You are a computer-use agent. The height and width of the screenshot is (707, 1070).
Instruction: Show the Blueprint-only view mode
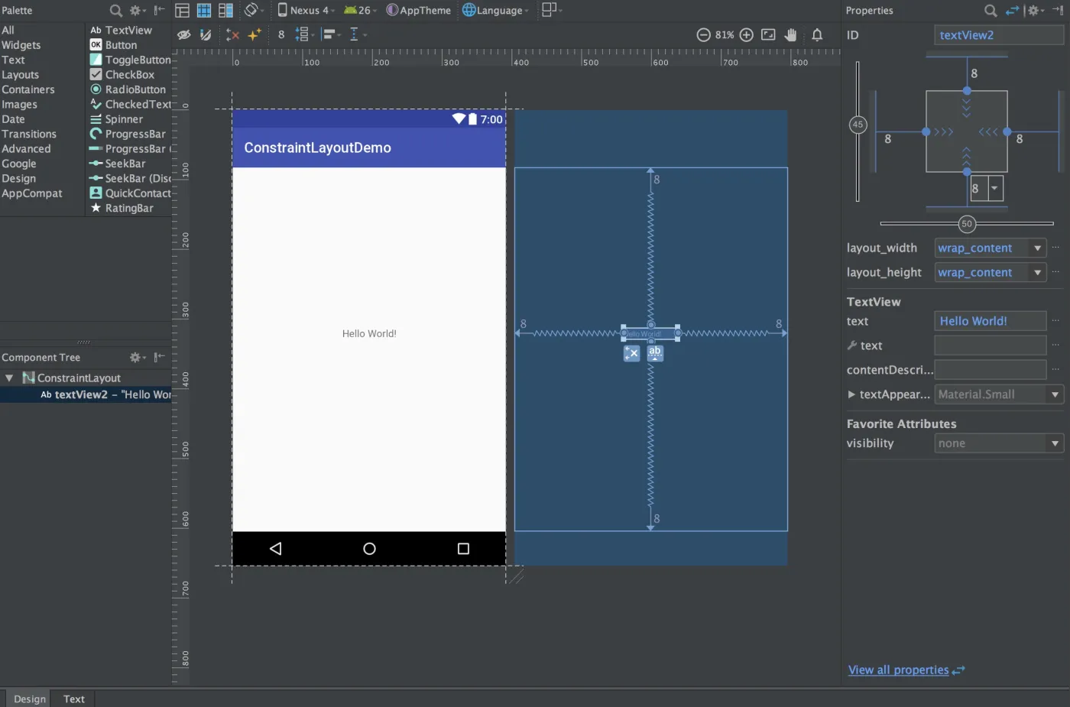coord(204,11)
